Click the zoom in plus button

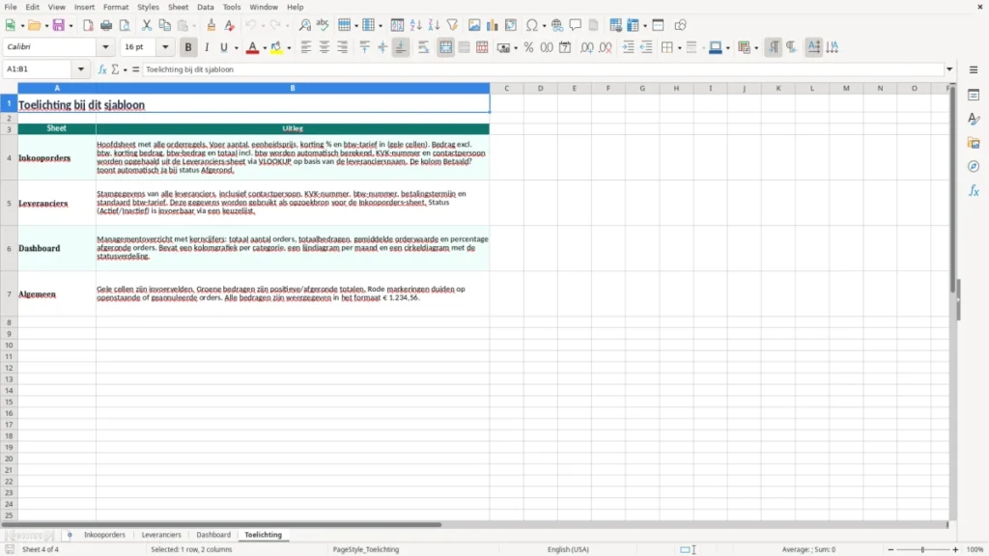click(x=955, y=549)
